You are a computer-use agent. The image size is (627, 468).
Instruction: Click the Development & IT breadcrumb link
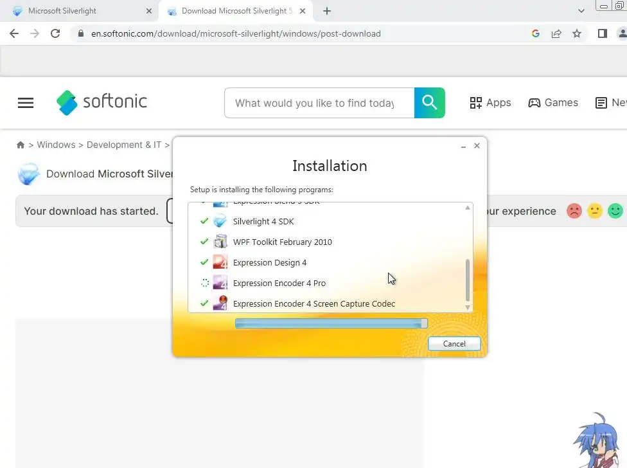pos(124,145)
